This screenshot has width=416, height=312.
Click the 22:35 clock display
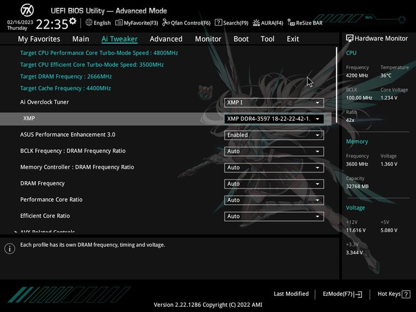point(52,24)
